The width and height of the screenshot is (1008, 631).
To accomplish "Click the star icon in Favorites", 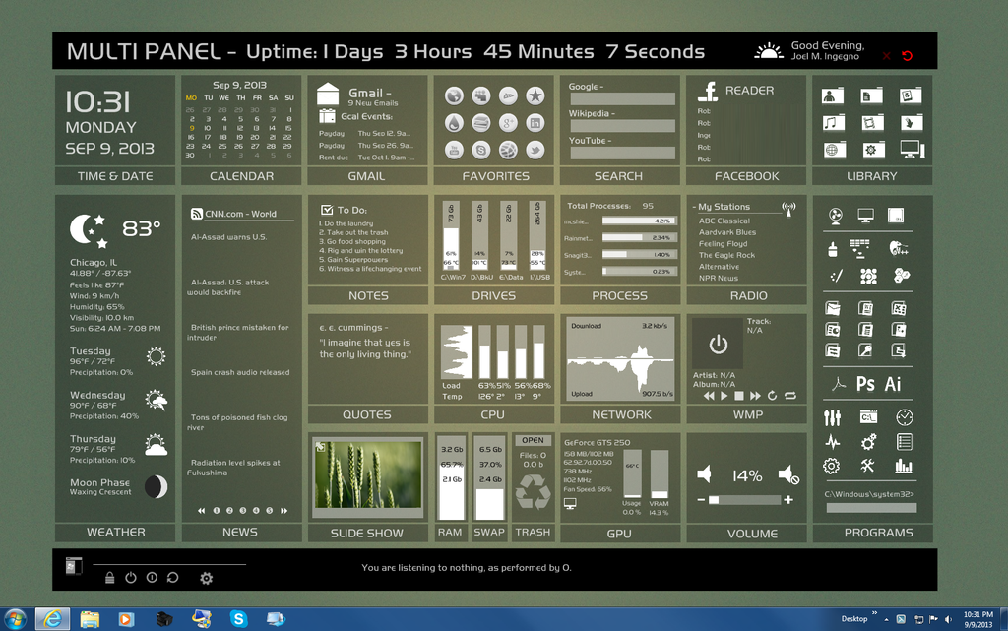I will pos(535,95).
